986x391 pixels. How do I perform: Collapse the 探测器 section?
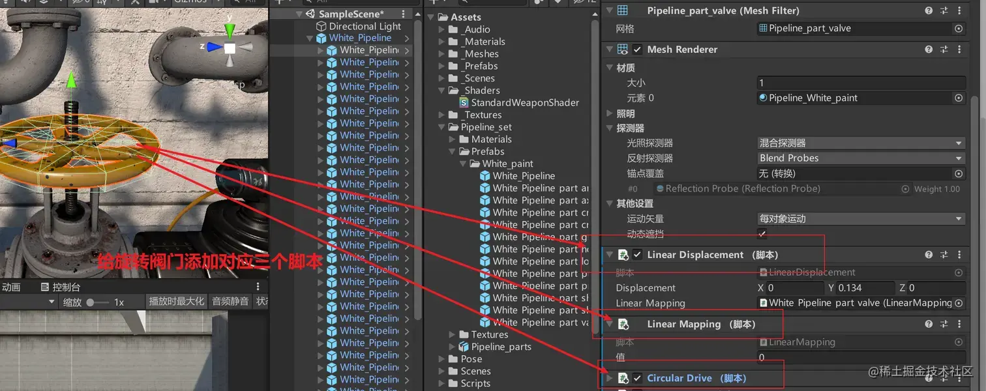[610, 128]
